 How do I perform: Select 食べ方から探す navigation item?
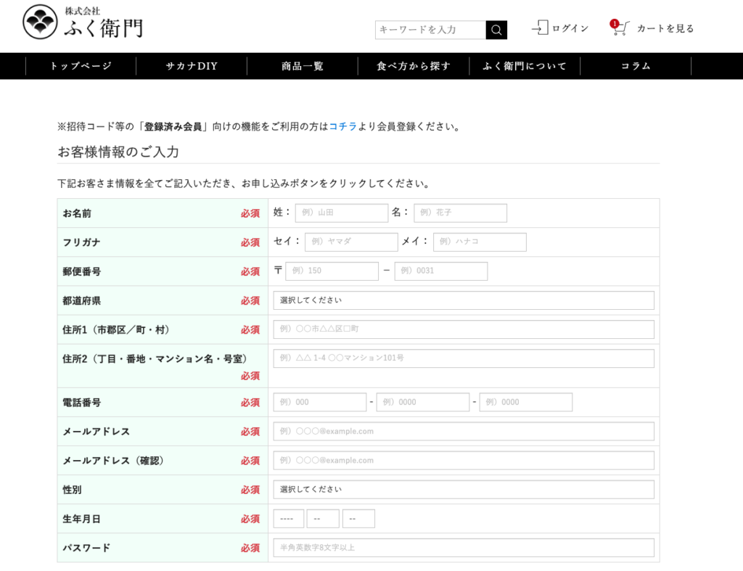(x=414, y=66)
